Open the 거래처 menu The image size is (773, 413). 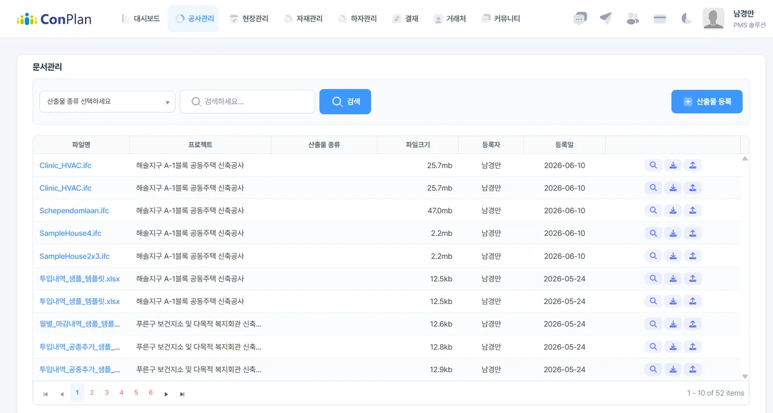point(450,19)
